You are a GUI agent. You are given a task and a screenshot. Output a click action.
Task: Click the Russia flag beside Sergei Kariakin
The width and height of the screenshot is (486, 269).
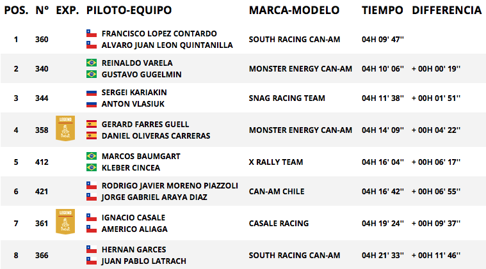point(92,93)
